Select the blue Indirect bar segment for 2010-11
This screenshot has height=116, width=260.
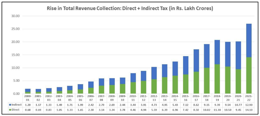(x=133, y=77)
